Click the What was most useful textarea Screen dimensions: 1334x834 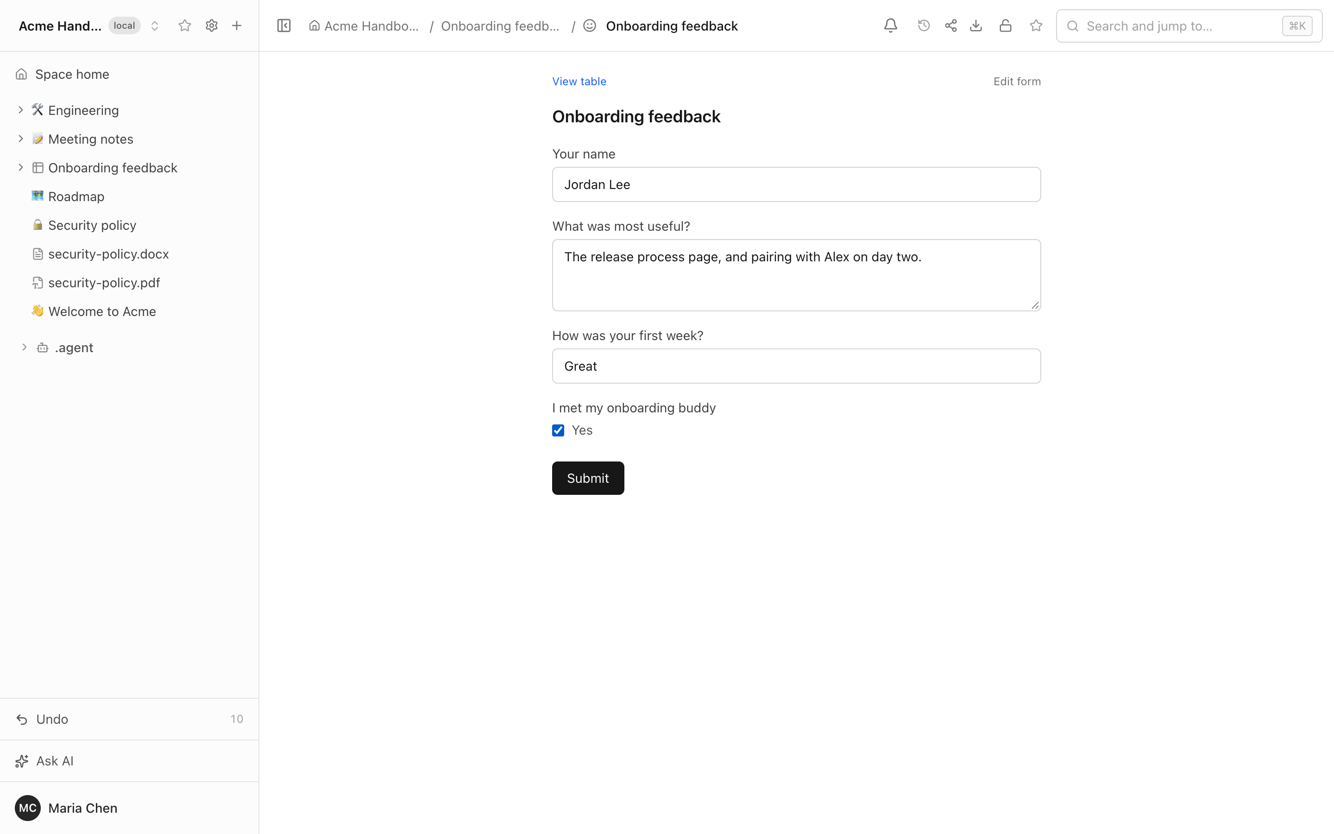pyautogui.click(x=797, y=275)
